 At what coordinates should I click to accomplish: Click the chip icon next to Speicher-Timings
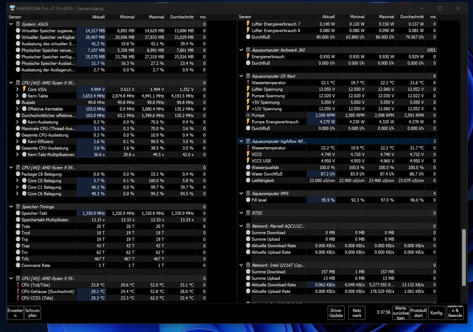18,207
